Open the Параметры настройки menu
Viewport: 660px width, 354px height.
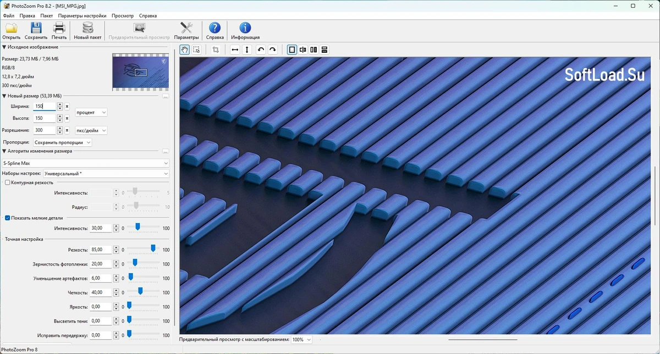82,16
